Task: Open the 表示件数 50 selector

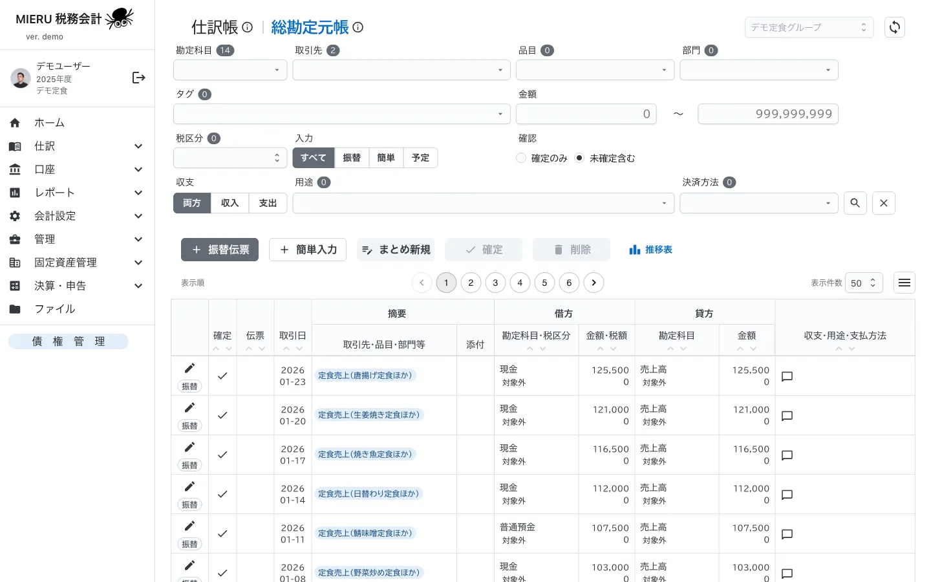Action: coord(864,283)
